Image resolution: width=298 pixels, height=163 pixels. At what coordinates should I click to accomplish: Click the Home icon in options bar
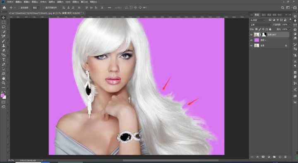(x=4, y=7)
